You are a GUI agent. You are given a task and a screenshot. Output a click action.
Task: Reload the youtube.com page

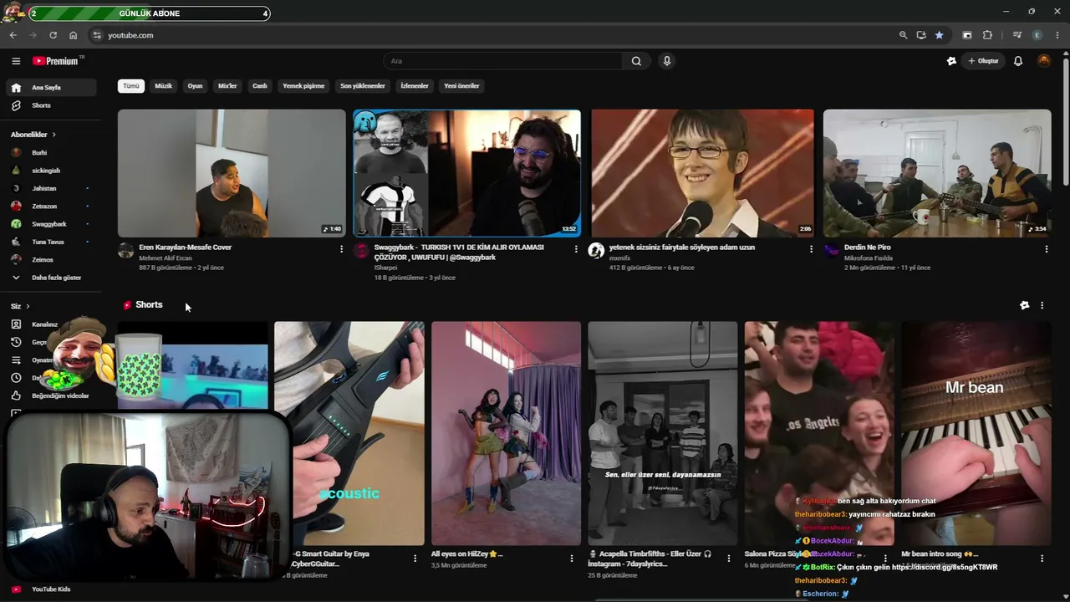[53, 35]
